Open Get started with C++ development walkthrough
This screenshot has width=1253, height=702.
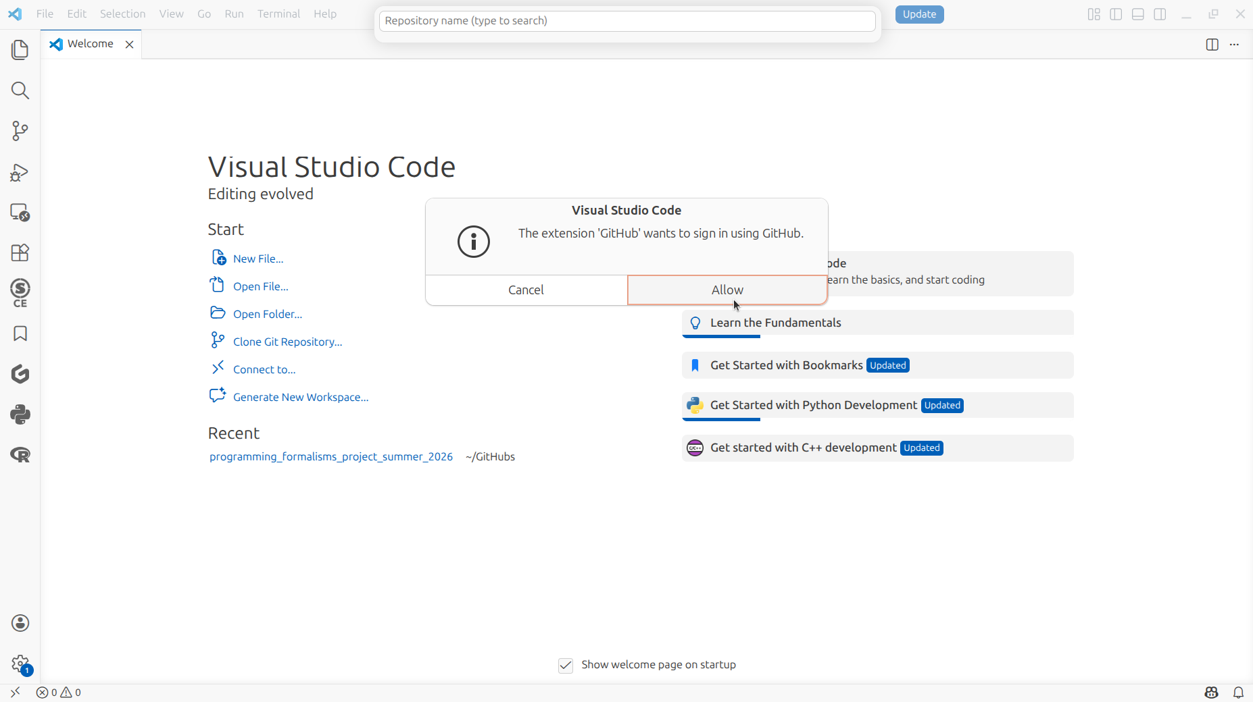pos(877,448)
